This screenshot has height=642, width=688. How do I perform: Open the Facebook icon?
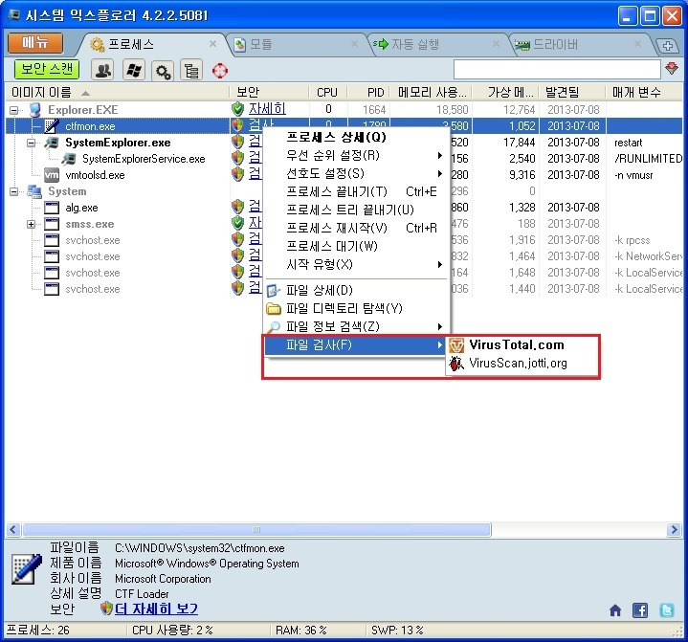coord(640,610)
